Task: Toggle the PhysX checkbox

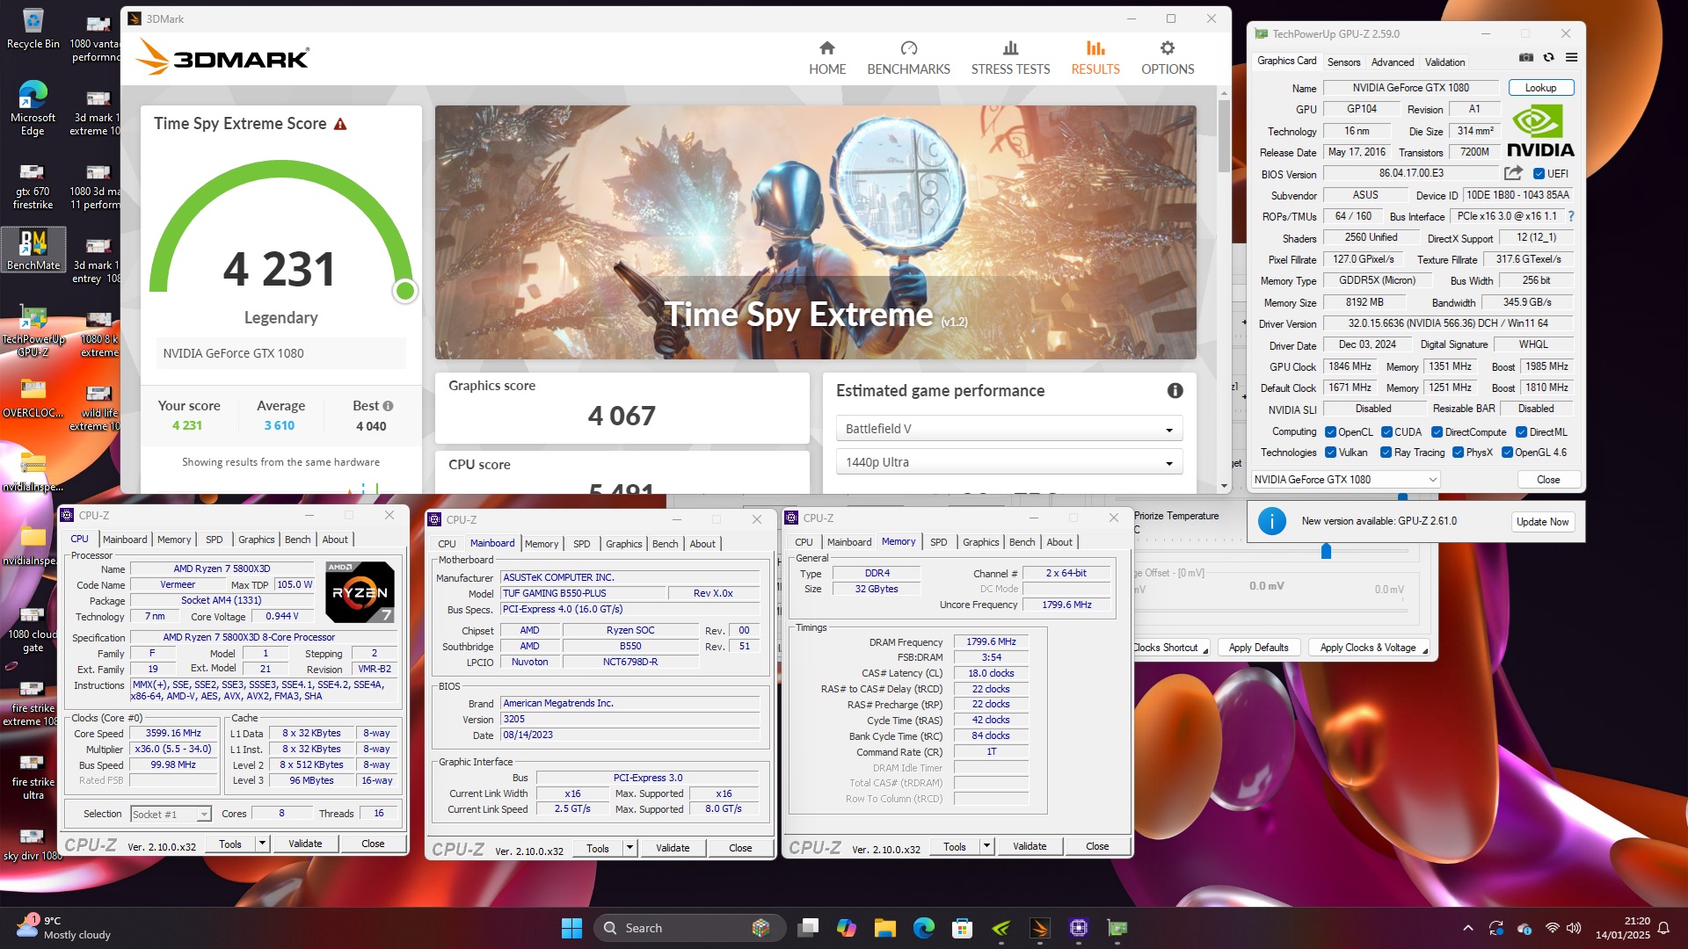Action: (1458, 453)
